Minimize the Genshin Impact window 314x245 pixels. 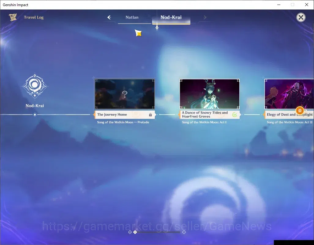pyautogui.click(x=279, y=5)
